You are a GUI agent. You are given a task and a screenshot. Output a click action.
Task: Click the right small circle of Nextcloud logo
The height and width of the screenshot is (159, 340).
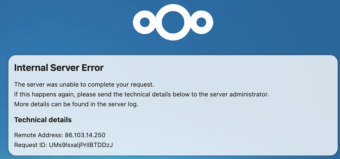(x=201, y=22)
